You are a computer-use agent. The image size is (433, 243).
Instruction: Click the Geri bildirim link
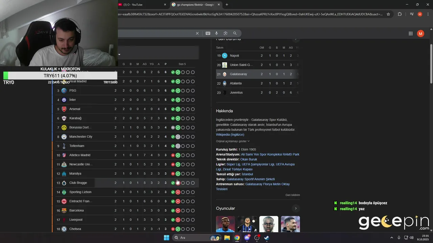(293, 195)
